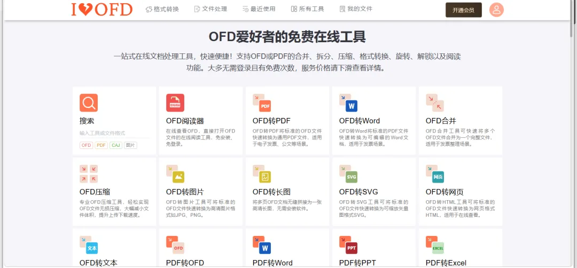The width and height of the screenshot is (577, 268).
Task: Open the PDF转Word title link
Action: pos(272,263)
